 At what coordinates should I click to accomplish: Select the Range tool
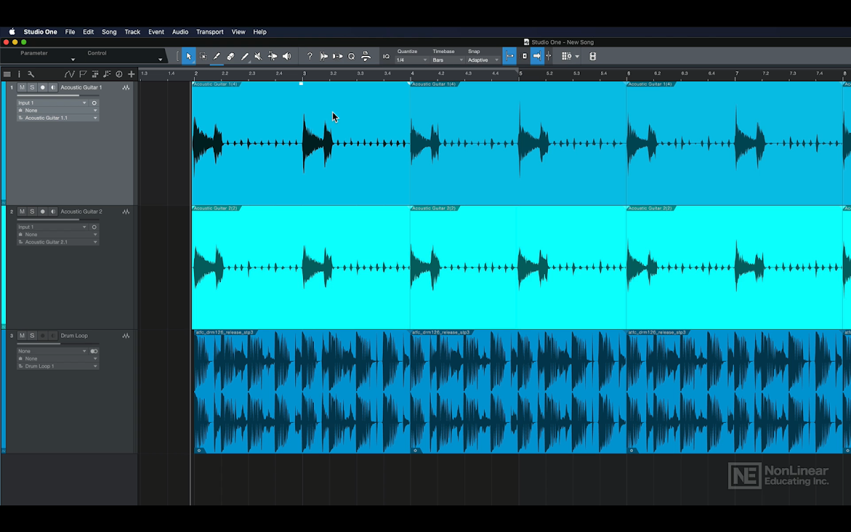[203, 57]
